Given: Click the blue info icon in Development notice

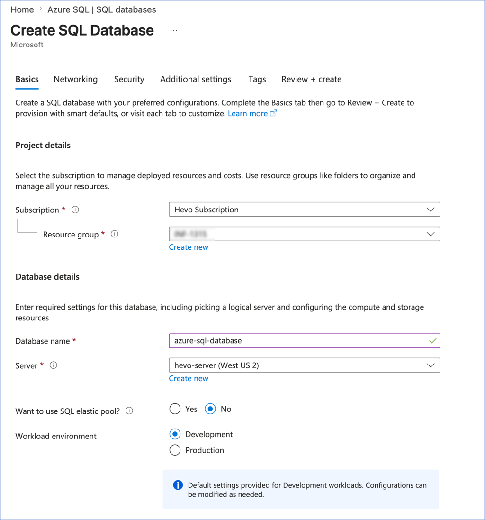Looking at the screenshot, I should click(178, 485).
